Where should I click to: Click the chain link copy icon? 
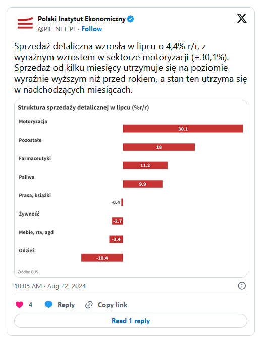pyautogui.click(x=89, y=305)
